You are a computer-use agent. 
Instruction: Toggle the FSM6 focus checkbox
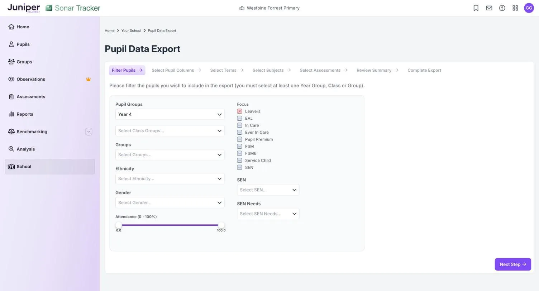pos(239,153)
